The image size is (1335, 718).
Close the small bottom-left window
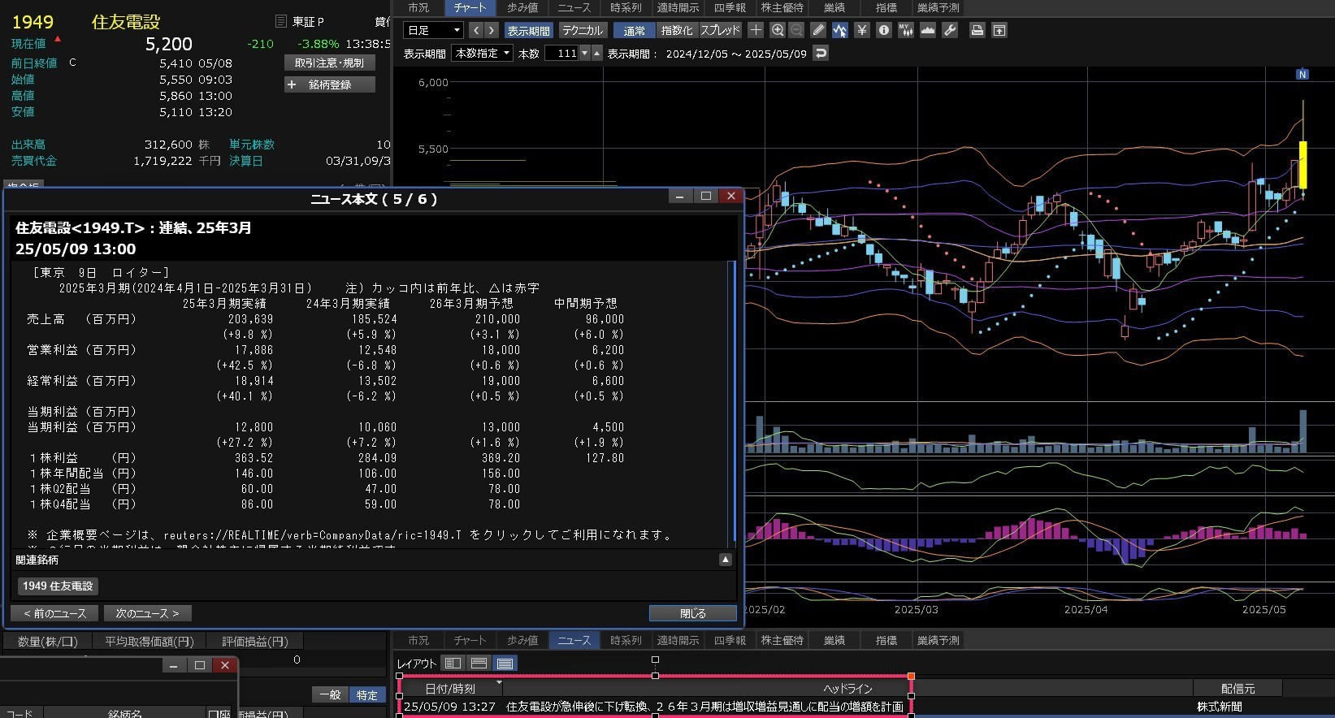[225, 665]
